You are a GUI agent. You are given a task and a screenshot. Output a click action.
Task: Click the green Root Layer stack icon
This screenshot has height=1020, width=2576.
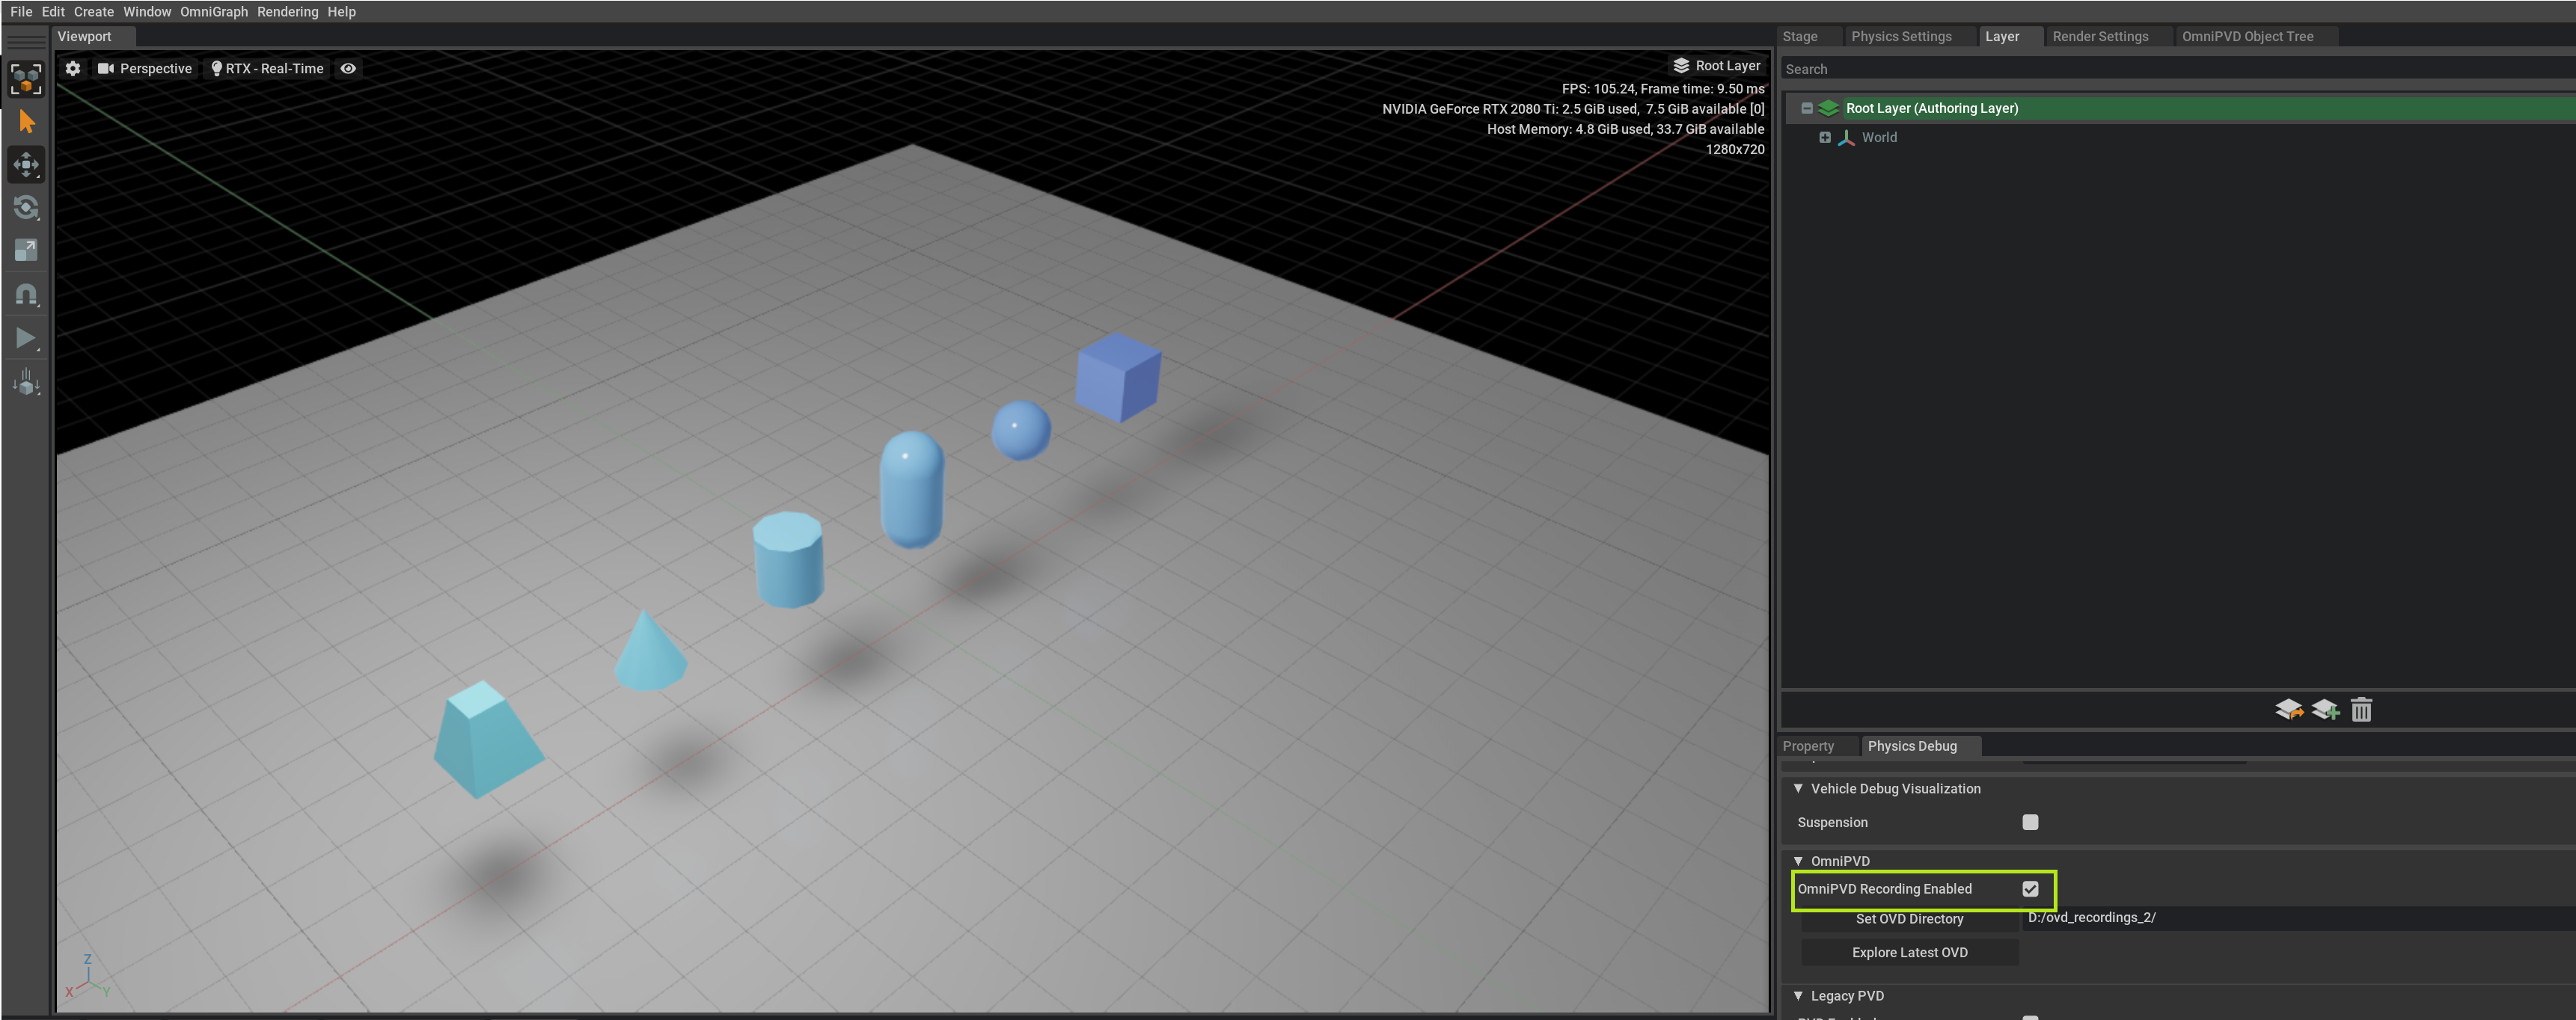[1828, 108]
